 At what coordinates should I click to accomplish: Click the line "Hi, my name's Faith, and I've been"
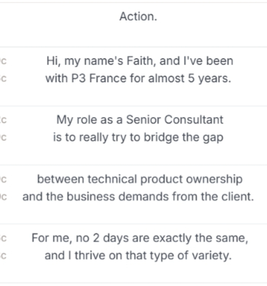click(x=140, y=61)
